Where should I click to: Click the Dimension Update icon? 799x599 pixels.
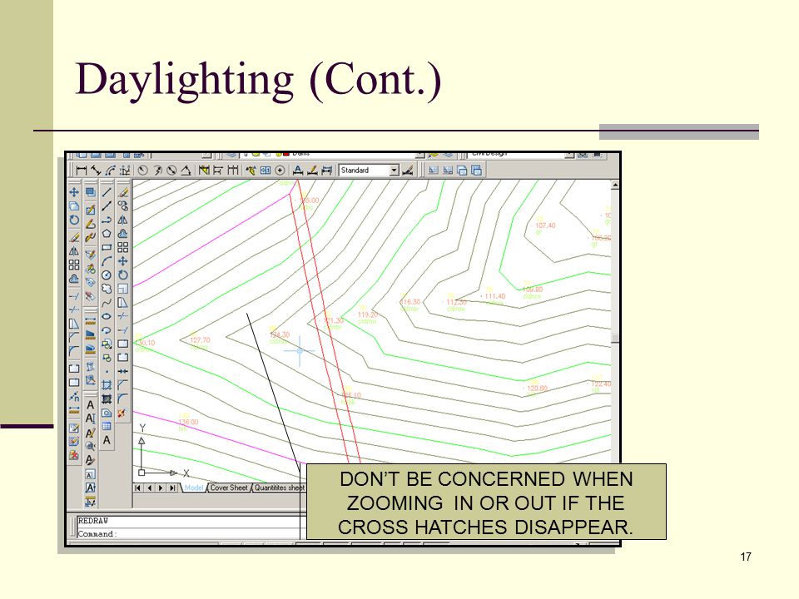[326, 170]
